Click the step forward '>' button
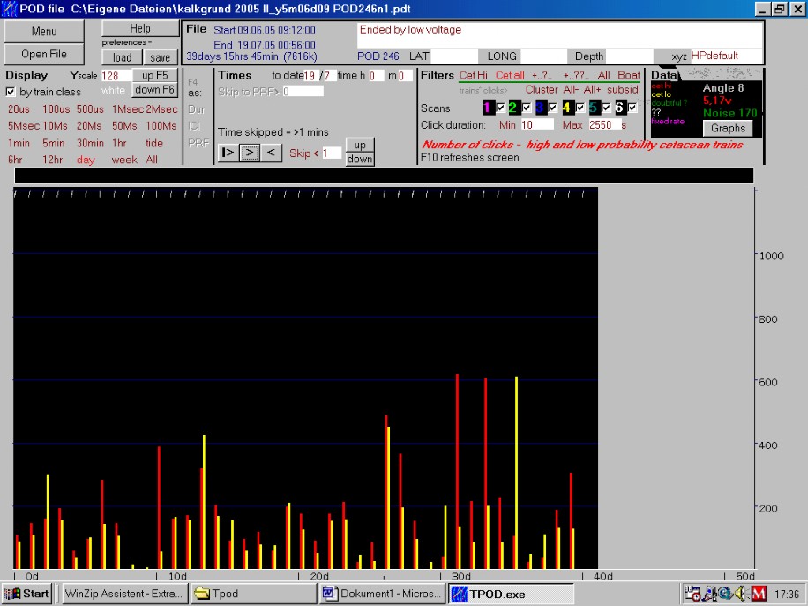808x606 pixels. point(250,153)
